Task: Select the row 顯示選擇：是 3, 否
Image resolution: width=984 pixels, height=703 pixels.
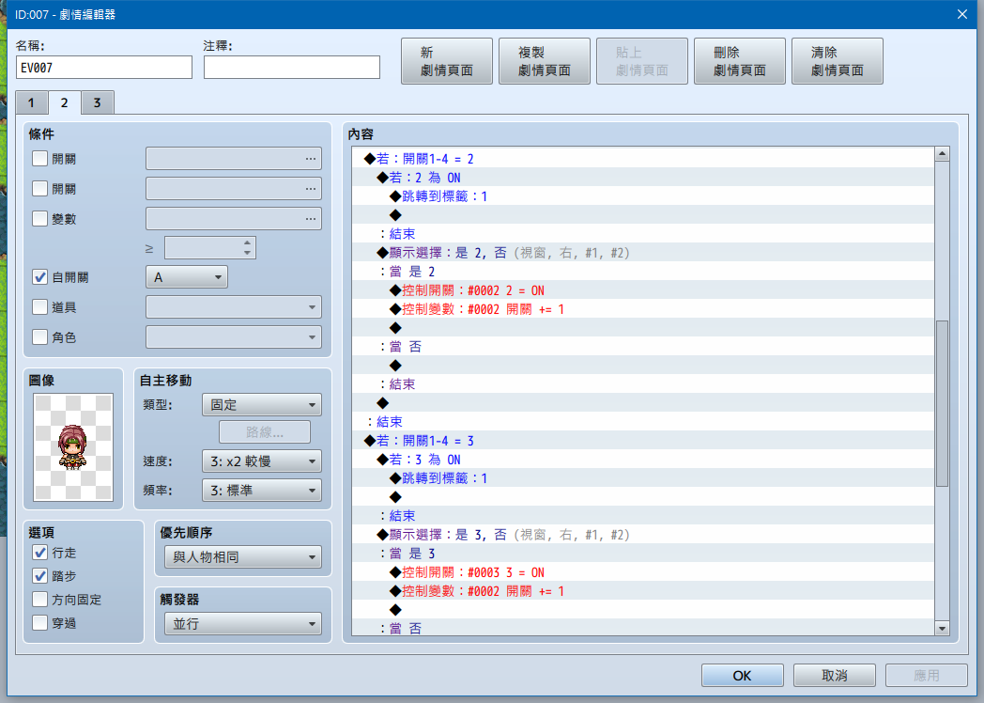Action: coord(642,535)
